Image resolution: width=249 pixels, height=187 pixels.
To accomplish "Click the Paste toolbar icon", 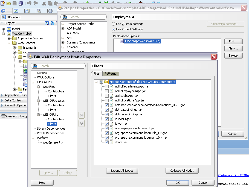I will (x=56, y=3).
